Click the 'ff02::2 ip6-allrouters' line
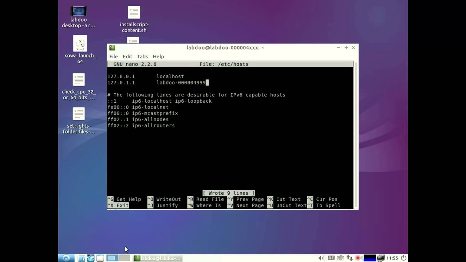 141,126
